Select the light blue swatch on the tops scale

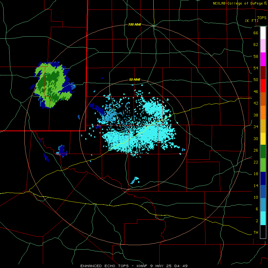click(x=263, y=205)
